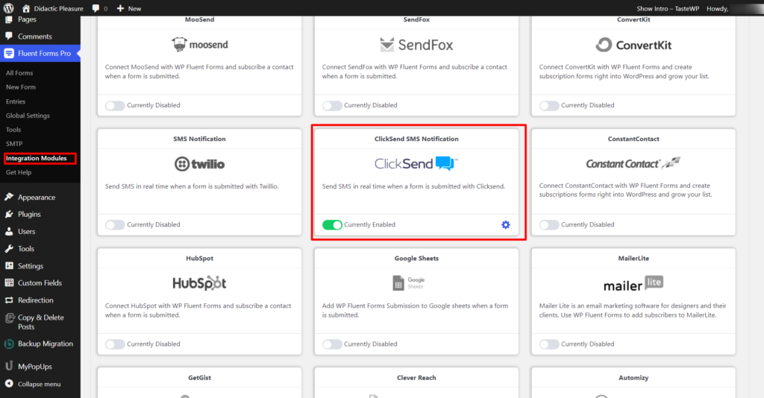Click the Custom Fields icon
764x398 pixels.
pos(9,282)
